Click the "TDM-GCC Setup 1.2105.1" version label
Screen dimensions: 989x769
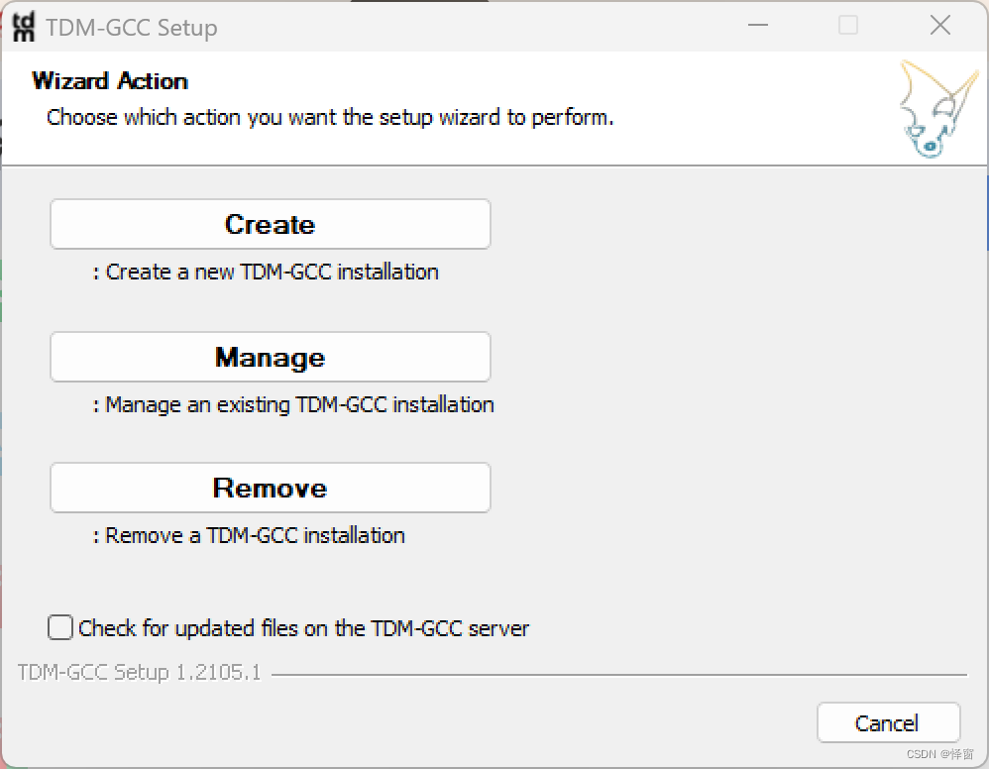click(140, 673)
